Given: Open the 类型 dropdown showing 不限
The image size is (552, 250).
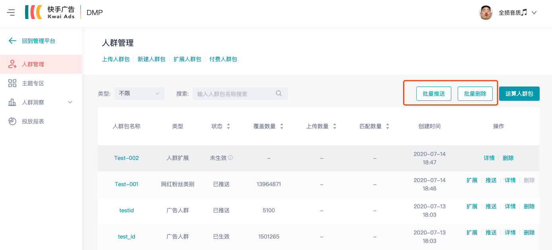Looking at the screenshot, I should (139, 94).
